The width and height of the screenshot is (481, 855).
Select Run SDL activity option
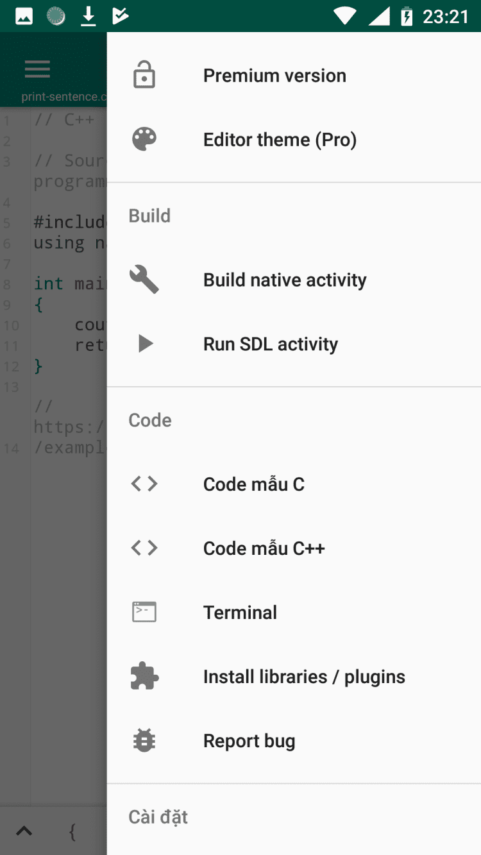click(271, 344)
